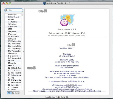The height and width of the screenshot is (99, 113).
Task: Open the groups.google.com alt.hackintosh link
Action: (x=67, y=89)
